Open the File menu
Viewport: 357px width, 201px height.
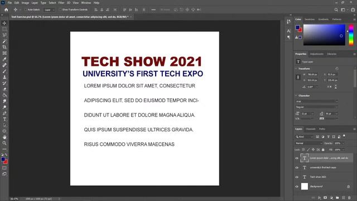coord(9,3)
